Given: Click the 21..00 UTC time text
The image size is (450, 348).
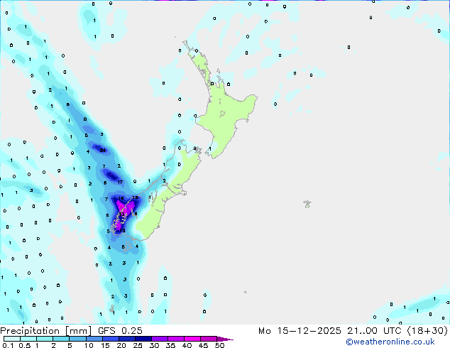Looking at the screenshot, I should tap(373, 330).
